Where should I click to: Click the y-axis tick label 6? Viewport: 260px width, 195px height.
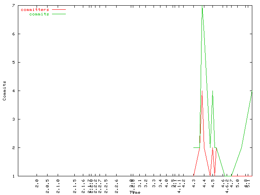(x=13, y=34)
